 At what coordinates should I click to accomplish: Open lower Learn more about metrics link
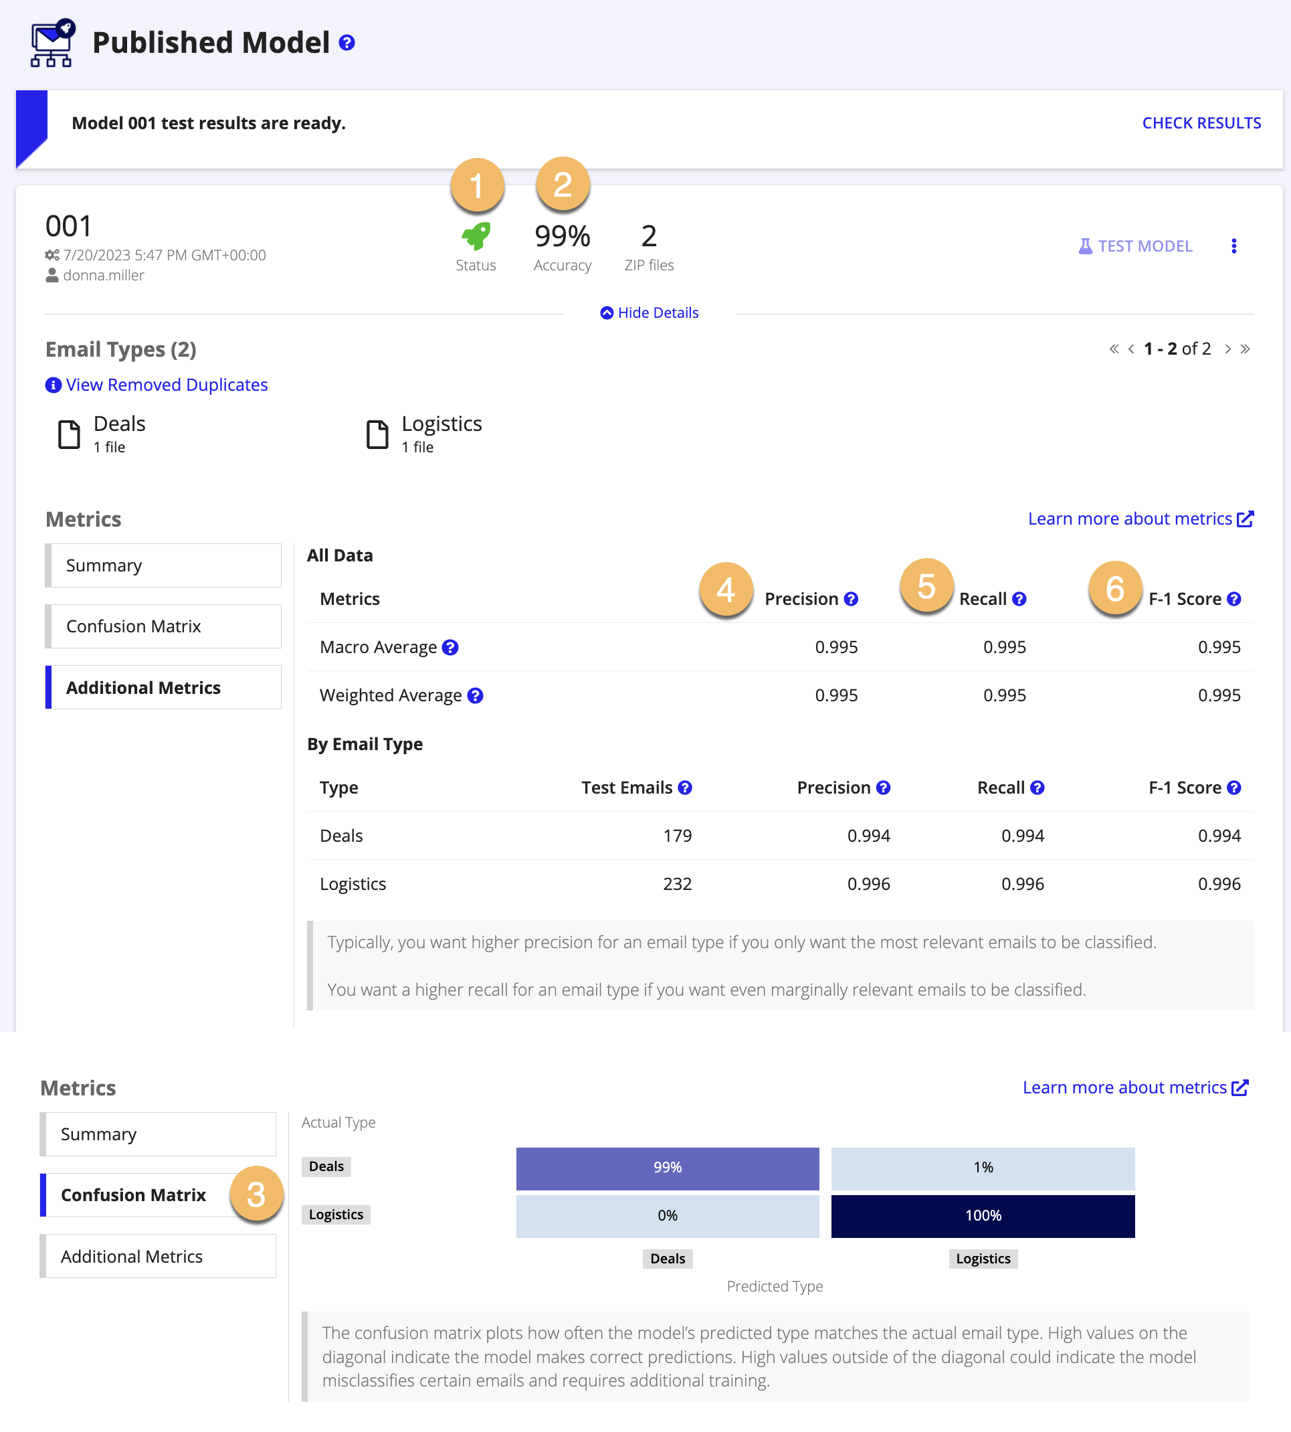coord(1135,1087)
